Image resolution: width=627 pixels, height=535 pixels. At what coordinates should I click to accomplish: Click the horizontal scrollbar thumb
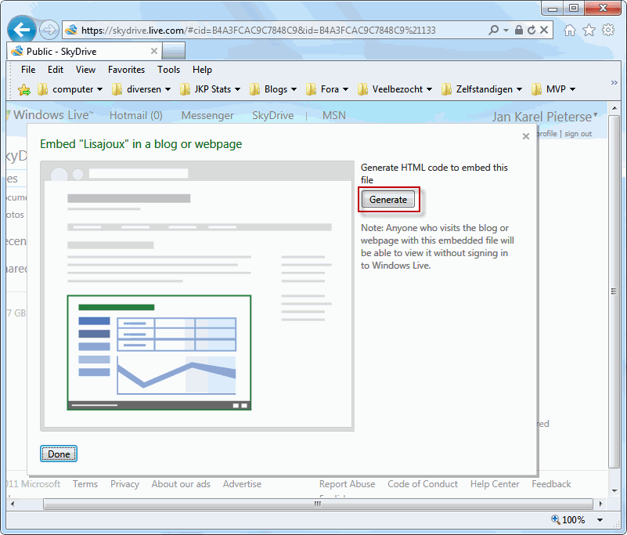[318, 504]
